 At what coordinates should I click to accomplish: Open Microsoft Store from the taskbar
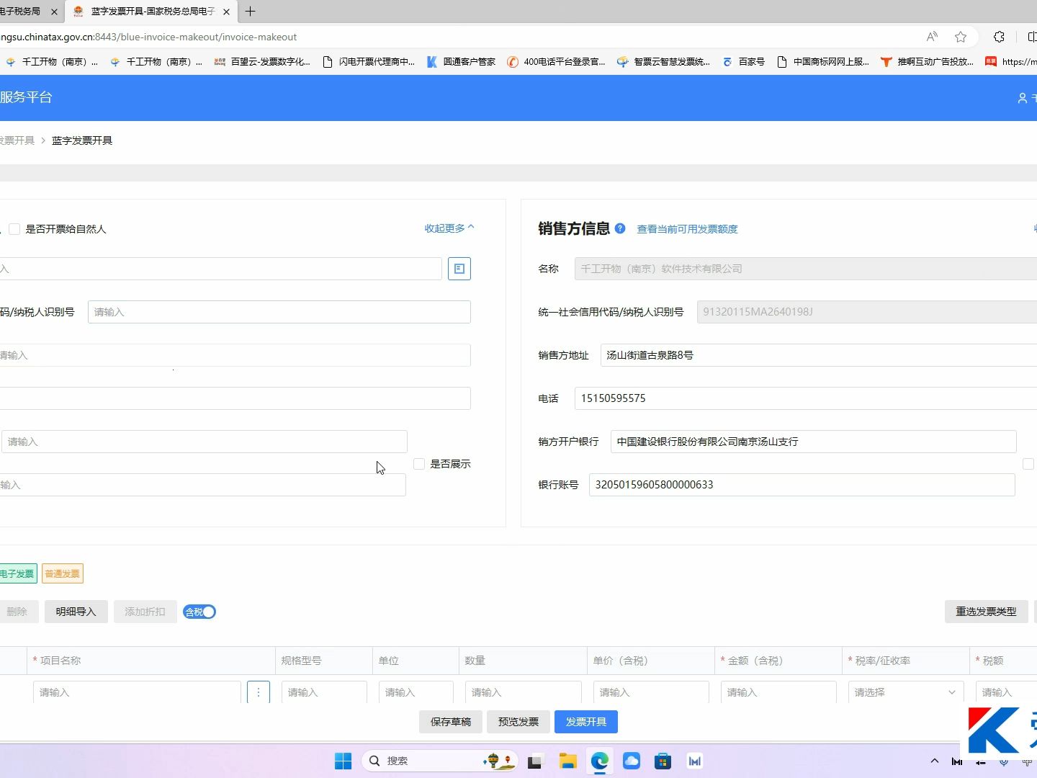663,761
